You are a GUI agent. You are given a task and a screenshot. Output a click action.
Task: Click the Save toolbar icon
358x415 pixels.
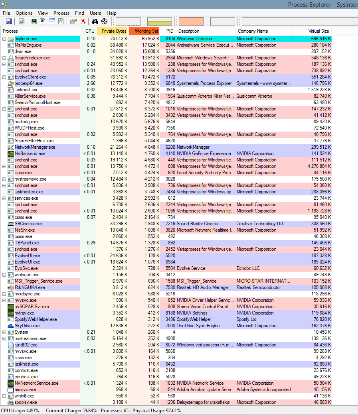click(x=9, y=22)
